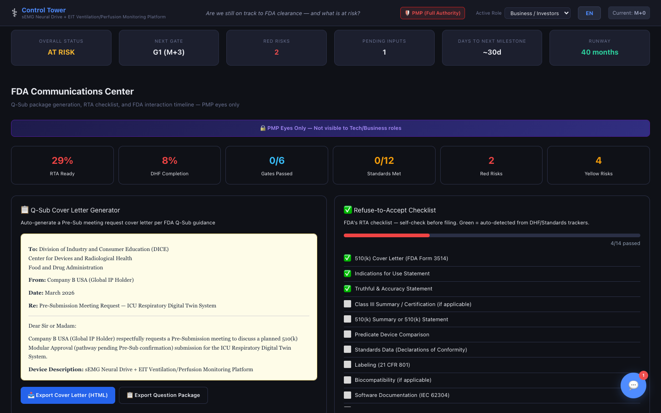Click the clipboard icon beside Q-Sub Cover Letter Generator

click(x=25, y=210)
